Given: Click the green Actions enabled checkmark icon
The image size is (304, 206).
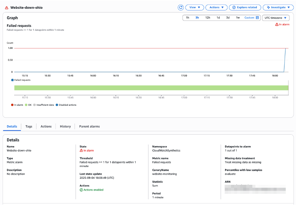Looking at the screenshot, I should (81, 190).
